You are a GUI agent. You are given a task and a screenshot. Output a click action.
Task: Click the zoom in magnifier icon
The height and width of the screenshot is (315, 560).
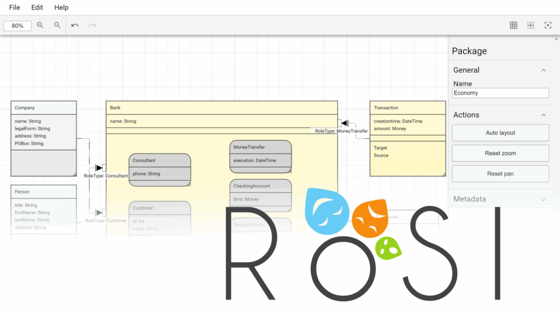[x=40, y=25]
